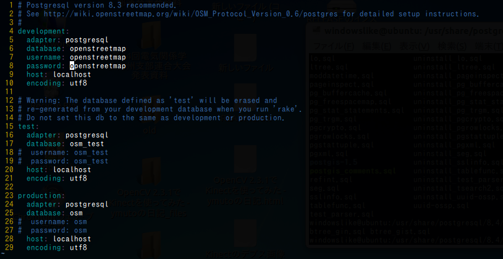Click 'test_parser.sql' in background terminal
The image size is (503, 259).
click(x=342, y=214)
